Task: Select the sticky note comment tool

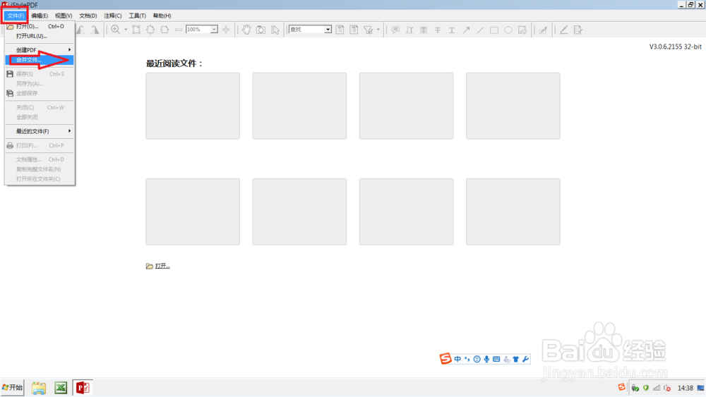Action: point(395,30)
